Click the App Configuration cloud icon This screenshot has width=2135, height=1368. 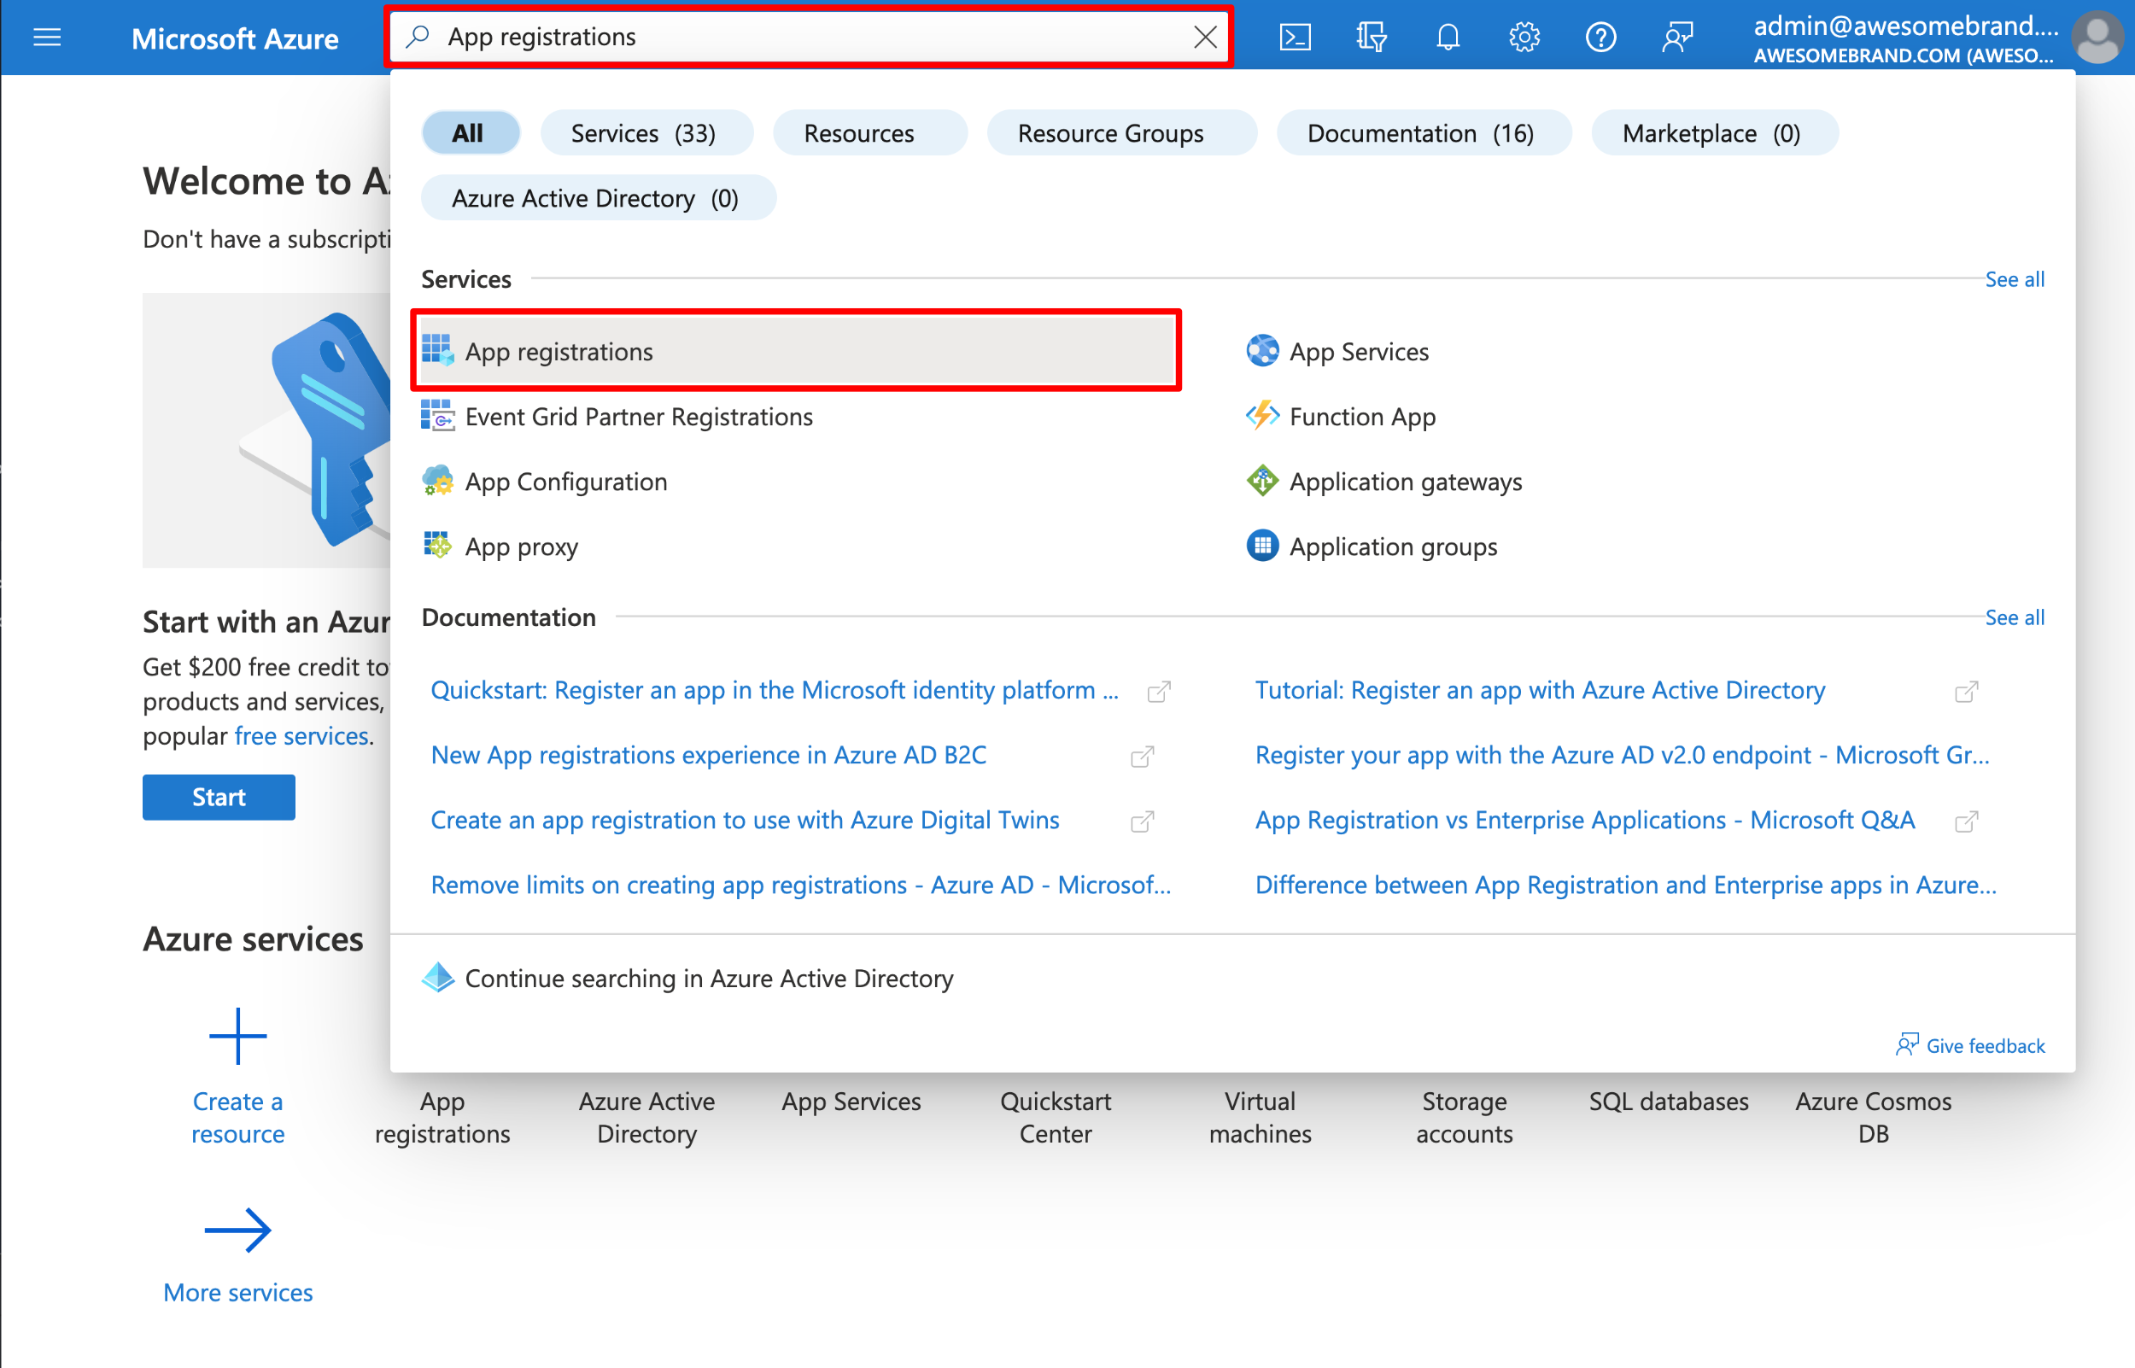[x=437, y=480]
